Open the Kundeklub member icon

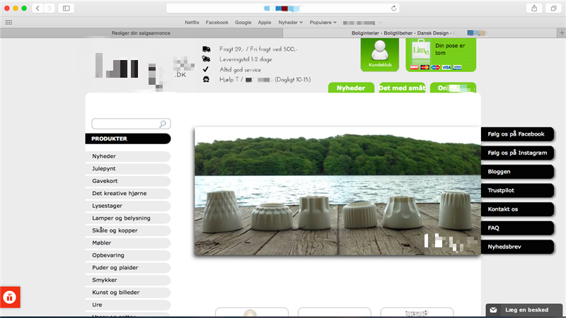point(380,53)
